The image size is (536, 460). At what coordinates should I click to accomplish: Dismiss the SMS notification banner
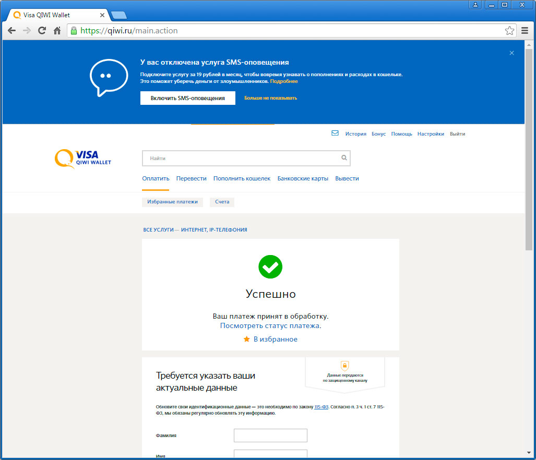[511, 53]
